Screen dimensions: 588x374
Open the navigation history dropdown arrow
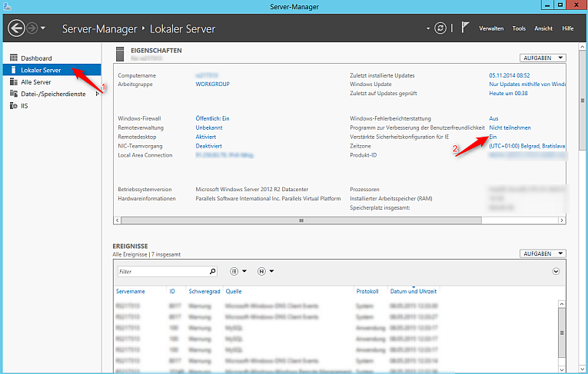tap(43, 28)
